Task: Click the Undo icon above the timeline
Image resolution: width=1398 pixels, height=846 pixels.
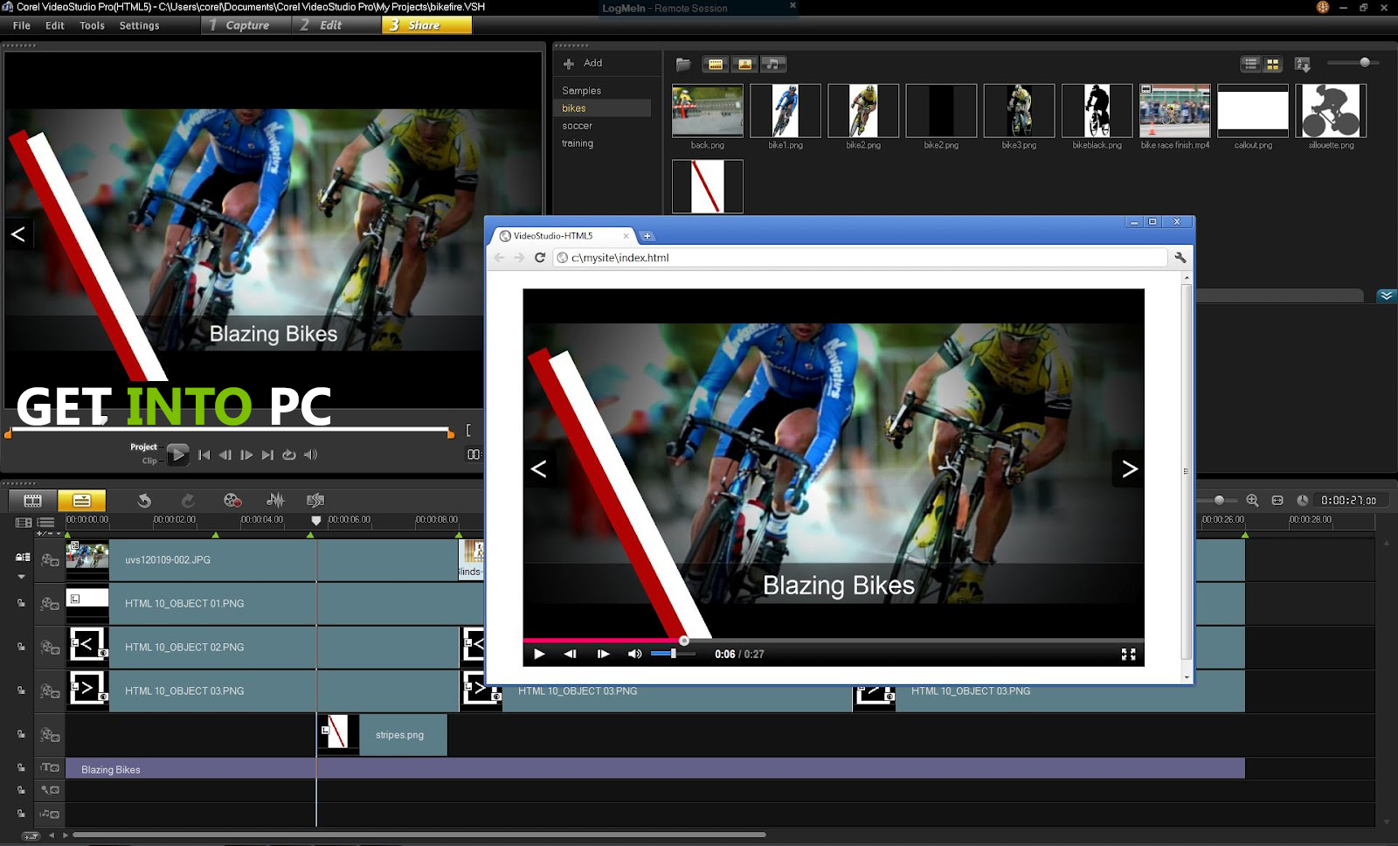Action: tap(144, 500)
